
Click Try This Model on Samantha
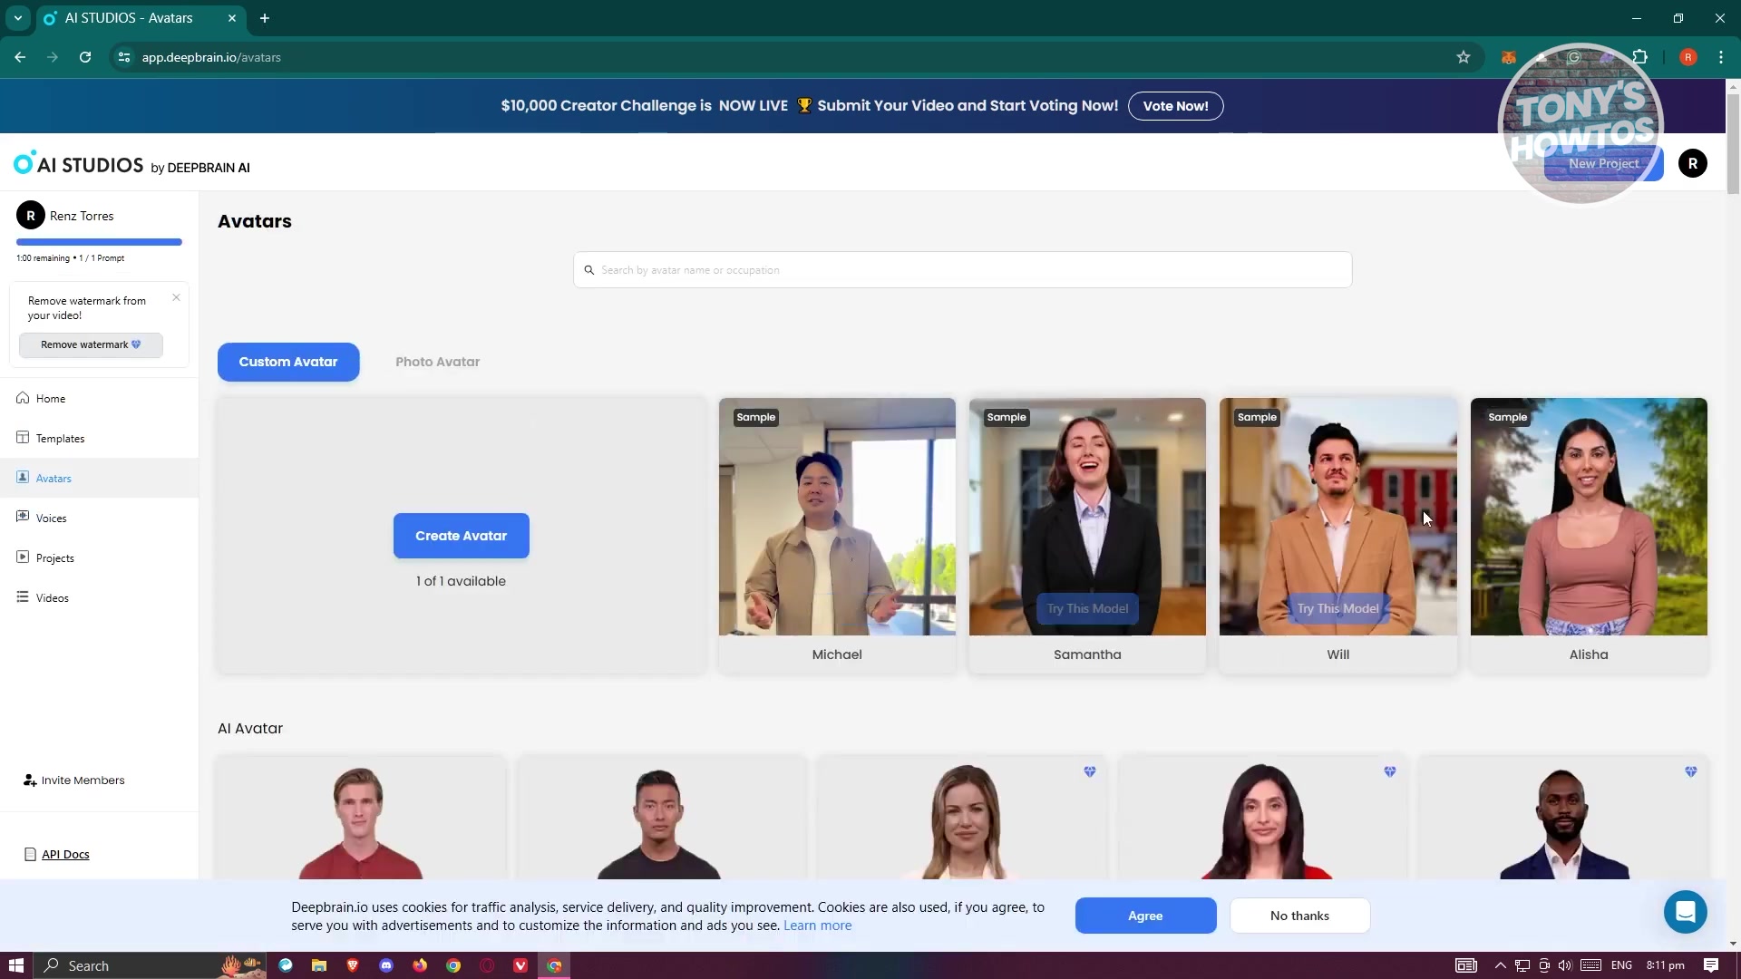pyautogui.click(x=1087, y=608)
